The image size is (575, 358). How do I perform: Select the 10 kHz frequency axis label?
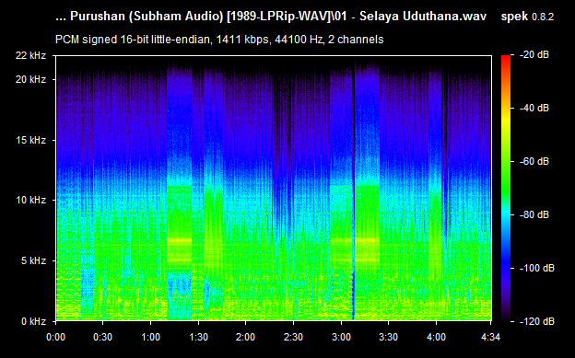[30, 200]
